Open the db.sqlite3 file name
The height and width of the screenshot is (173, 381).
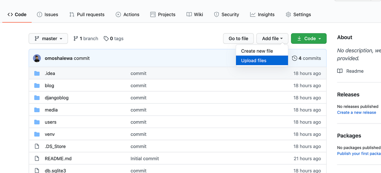point(56,171)
